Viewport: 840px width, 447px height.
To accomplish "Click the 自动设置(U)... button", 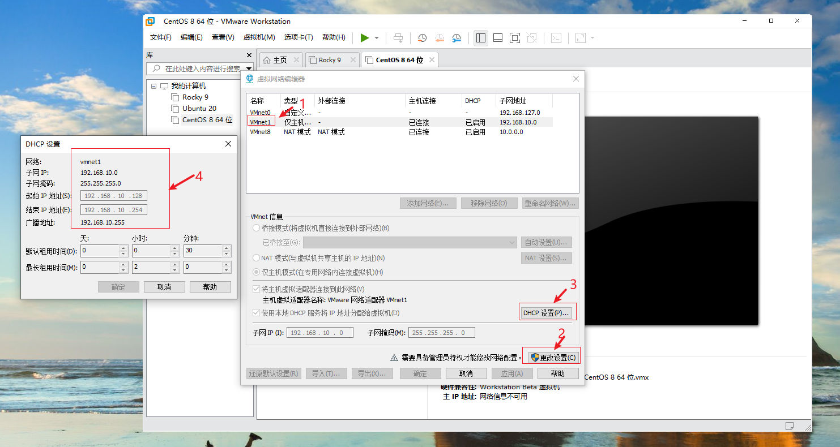I will (x=547, y=242).
